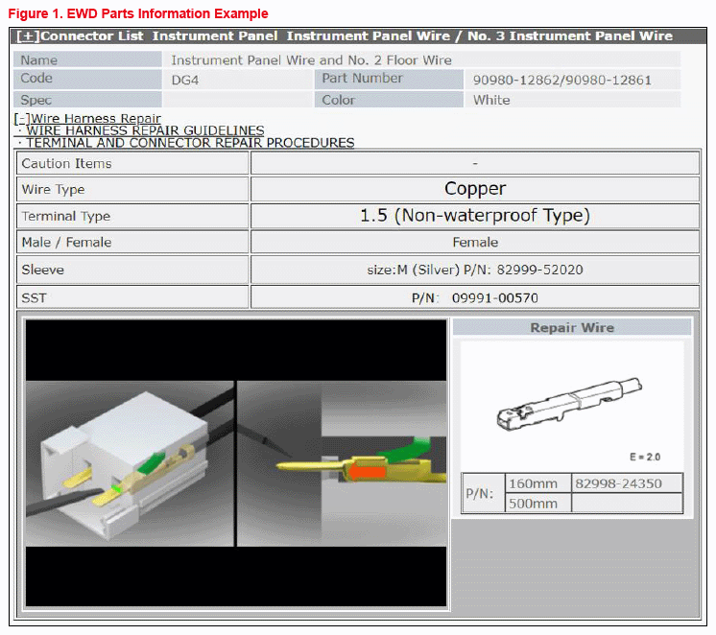Click the 'Repair Wire' panel header
The height and width of the screenshot is (635, 716).
[x=572, y=327]
